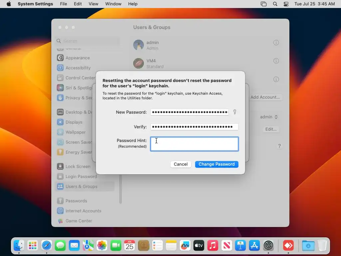Select the VM4 user avatar
This screenshot has width=341, height=256.
point(139,63)
